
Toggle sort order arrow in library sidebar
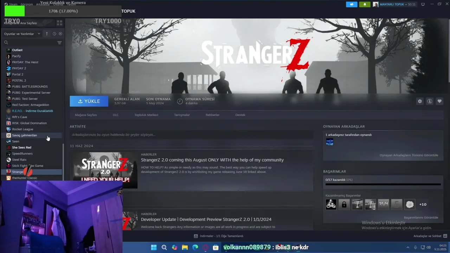point(47,34)
